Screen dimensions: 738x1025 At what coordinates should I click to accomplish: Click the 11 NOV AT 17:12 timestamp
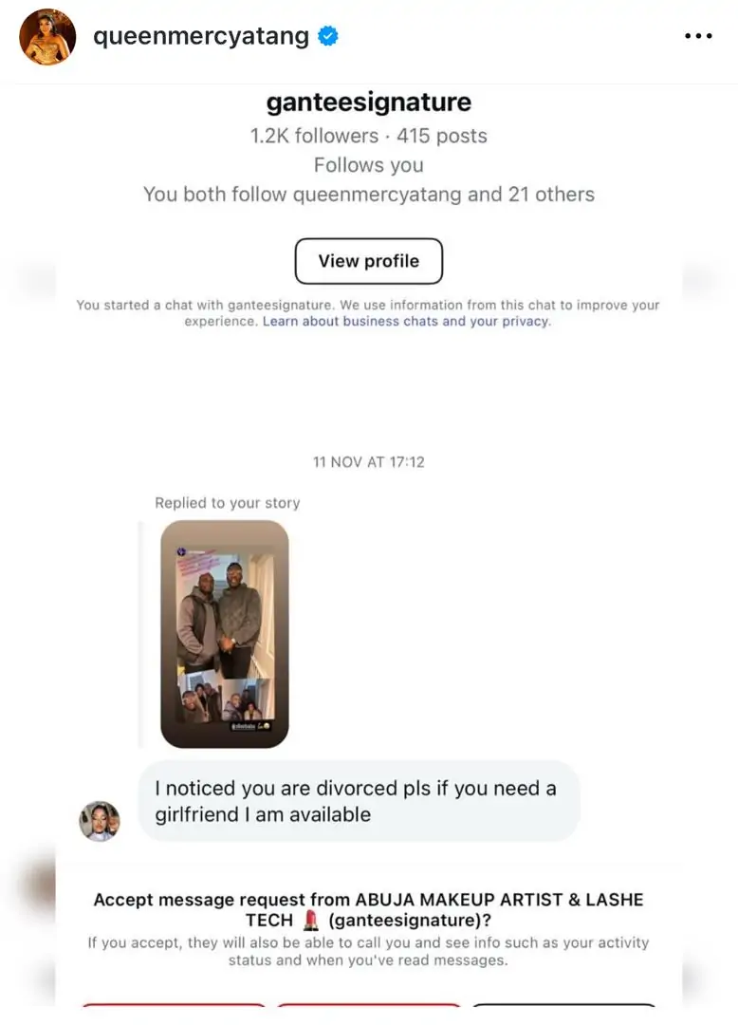click(x=368, y=462)
